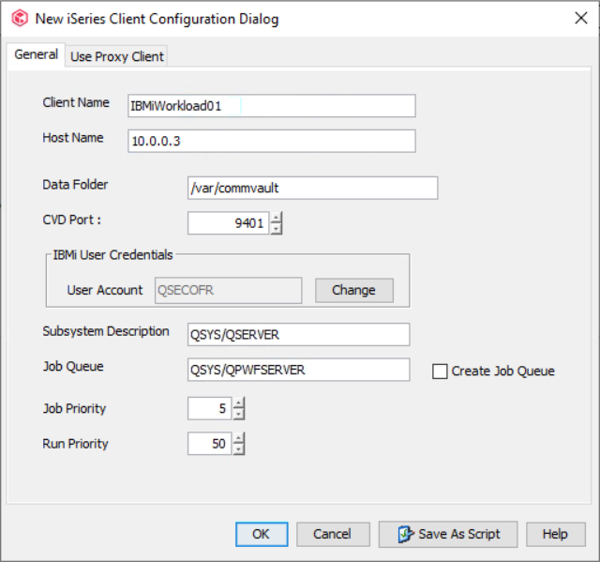
Task: Click the Job Priority value field
Action: [210, 408]
